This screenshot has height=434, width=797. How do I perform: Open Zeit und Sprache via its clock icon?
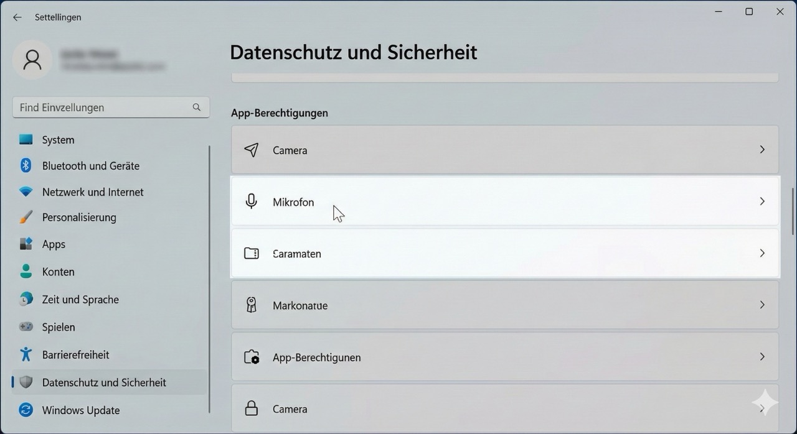coord(26,299)
